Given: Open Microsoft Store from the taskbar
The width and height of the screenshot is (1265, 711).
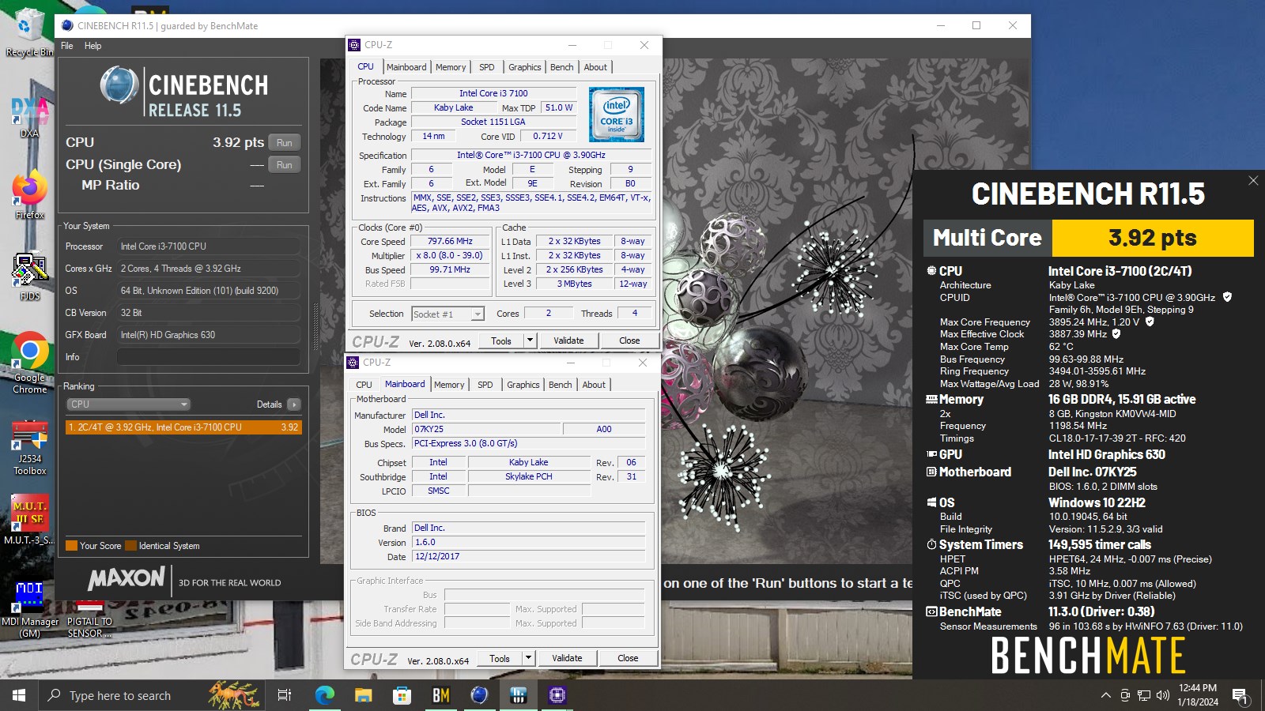Looking at the screenshot, I should (402, 695).
